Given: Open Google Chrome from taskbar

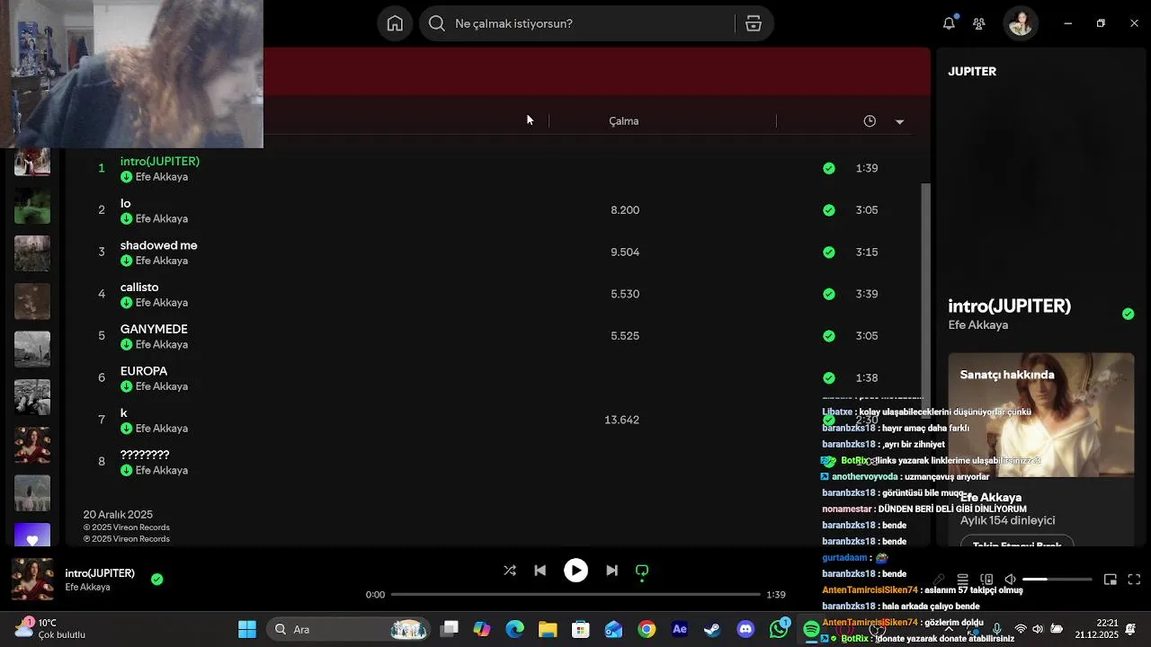Looking at the screenshot, I should click(647, 629).
